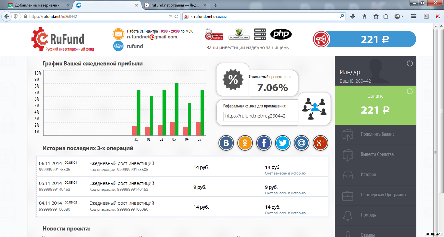Refresh the balance with the circular arrow icon

(x=410, y=91)
